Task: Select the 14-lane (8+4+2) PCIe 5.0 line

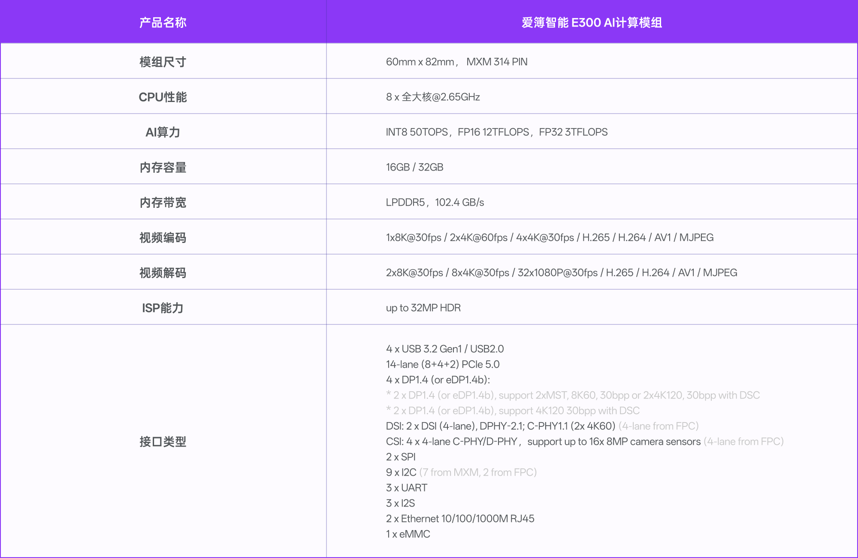Action: coord(442,364)
